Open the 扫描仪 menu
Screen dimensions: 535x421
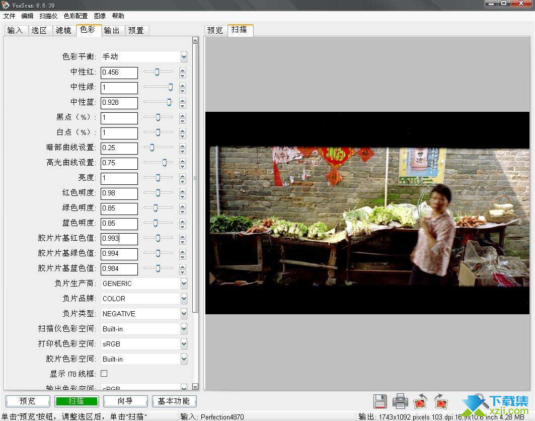[48, 16]
